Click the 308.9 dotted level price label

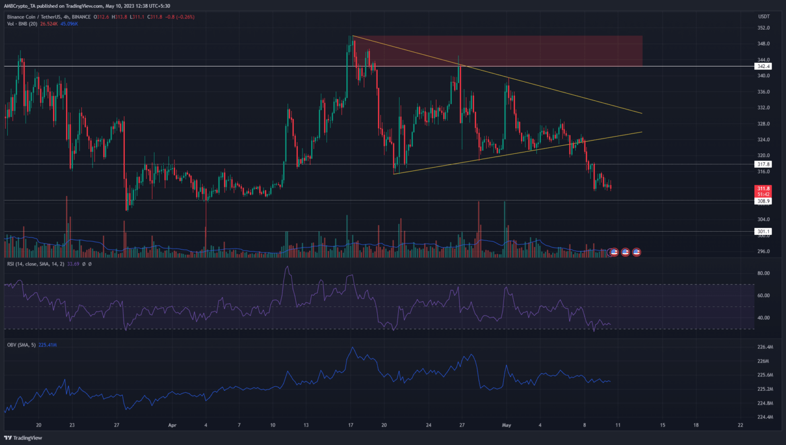(763, 201)
